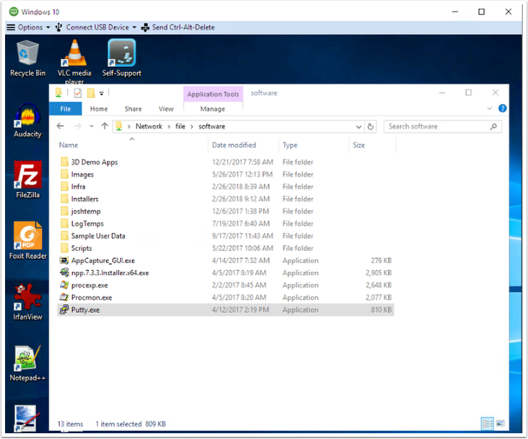
Task: Switch to the Share ribbon tab
Action: point(133,109)
